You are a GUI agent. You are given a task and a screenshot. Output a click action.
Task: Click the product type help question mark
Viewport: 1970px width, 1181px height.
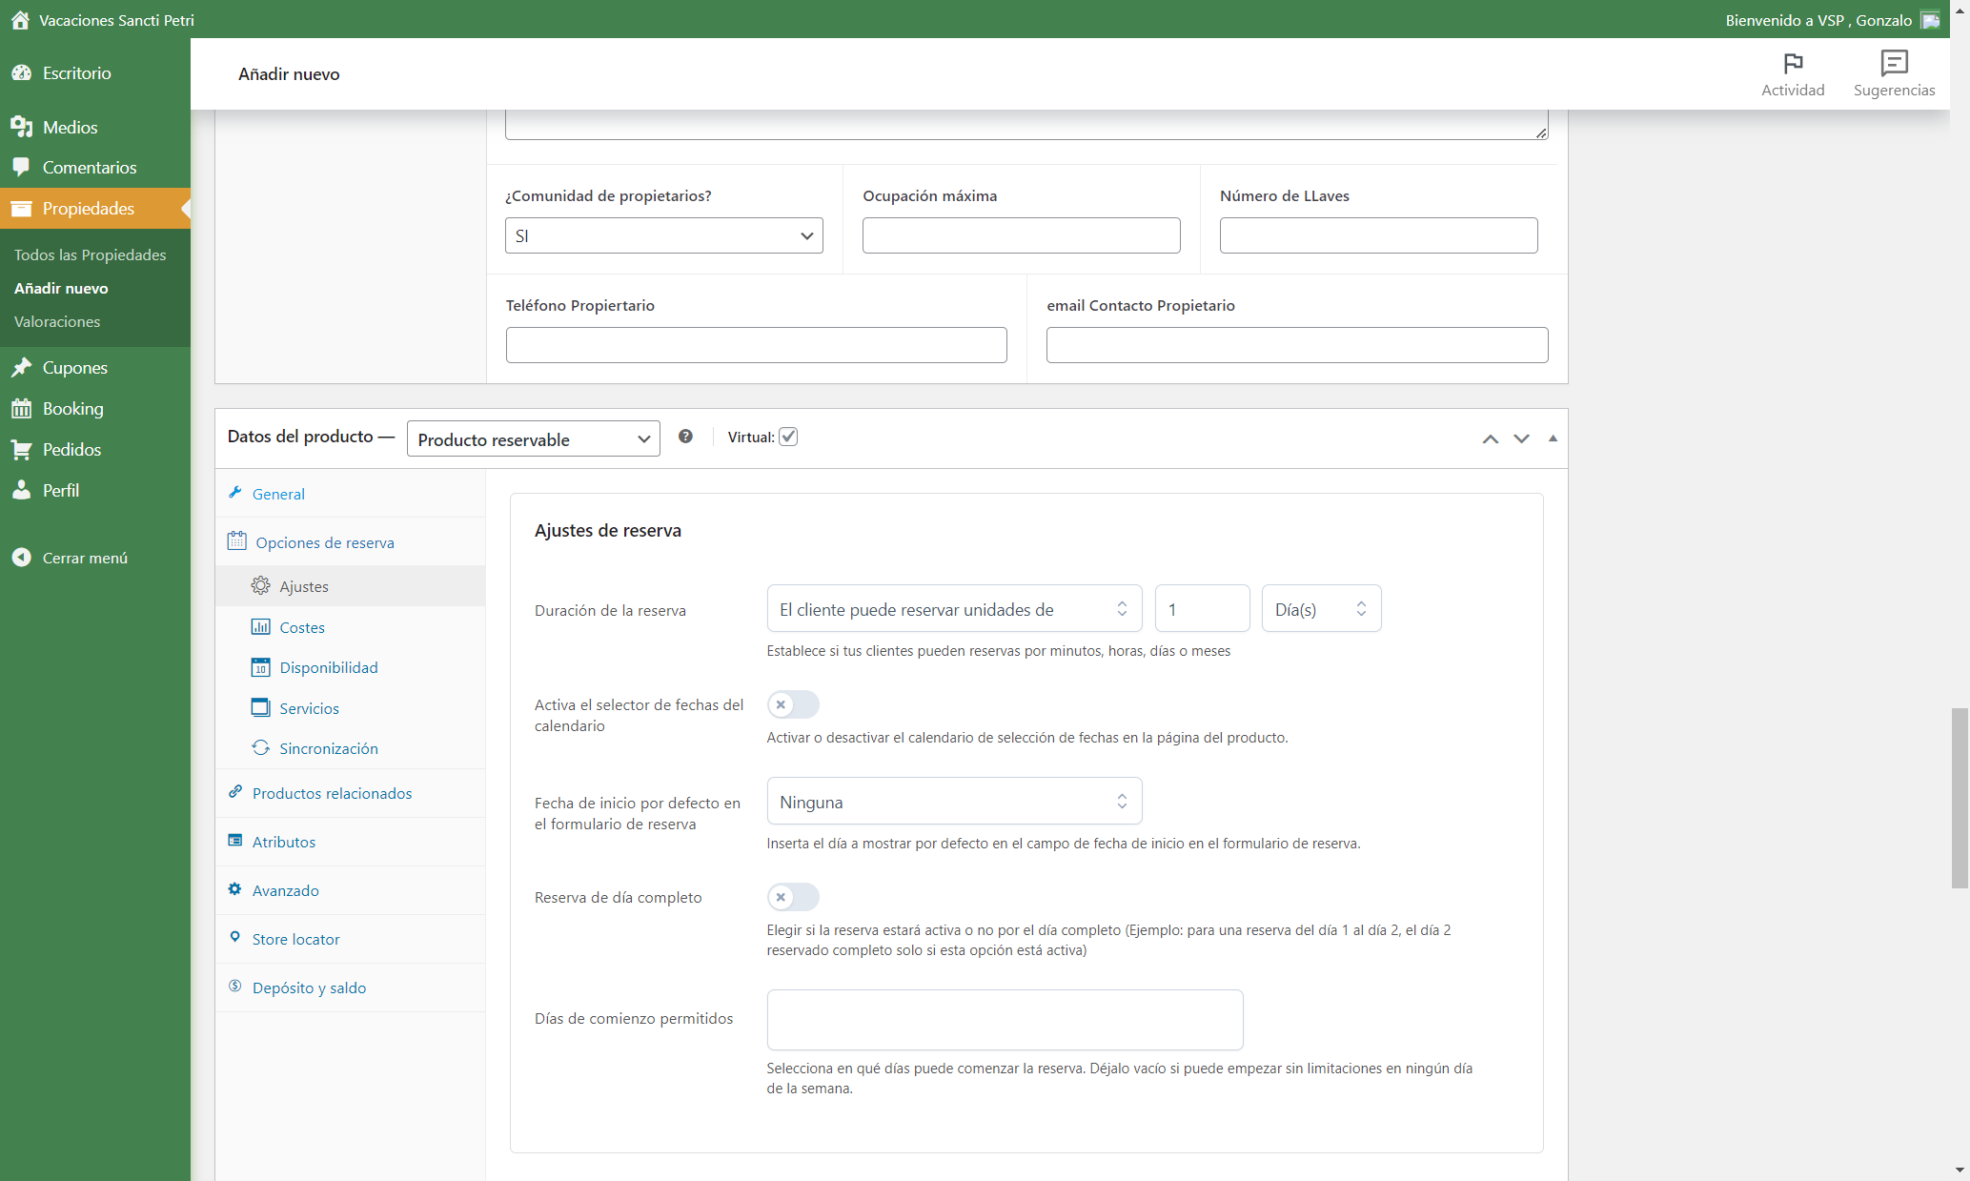685,437
